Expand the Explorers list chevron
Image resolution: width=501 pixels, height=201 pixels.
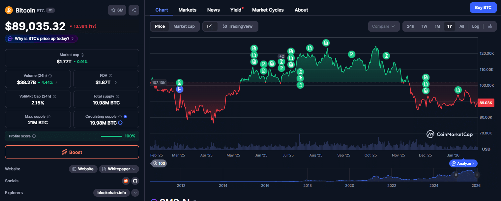point(135,193)
